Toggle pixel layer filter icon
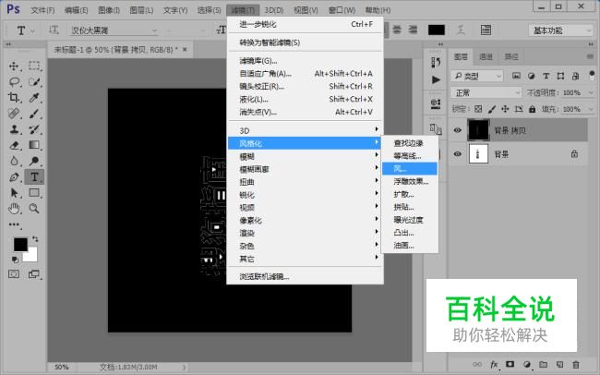This screenshot has width=600, height=375. click(x=516, y=76)
